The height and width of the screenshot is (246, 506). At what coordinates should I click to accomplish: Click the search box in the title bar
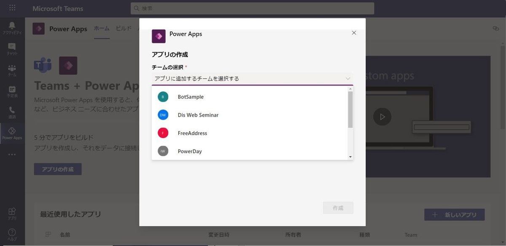pos(252,8)
